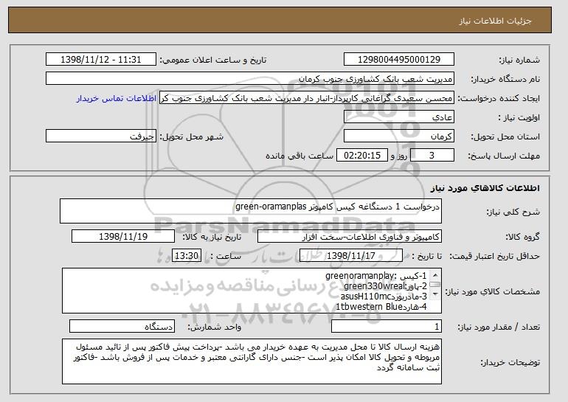Click the unit field showing دستگاه

pyautogui.click(x=122, y=326)
